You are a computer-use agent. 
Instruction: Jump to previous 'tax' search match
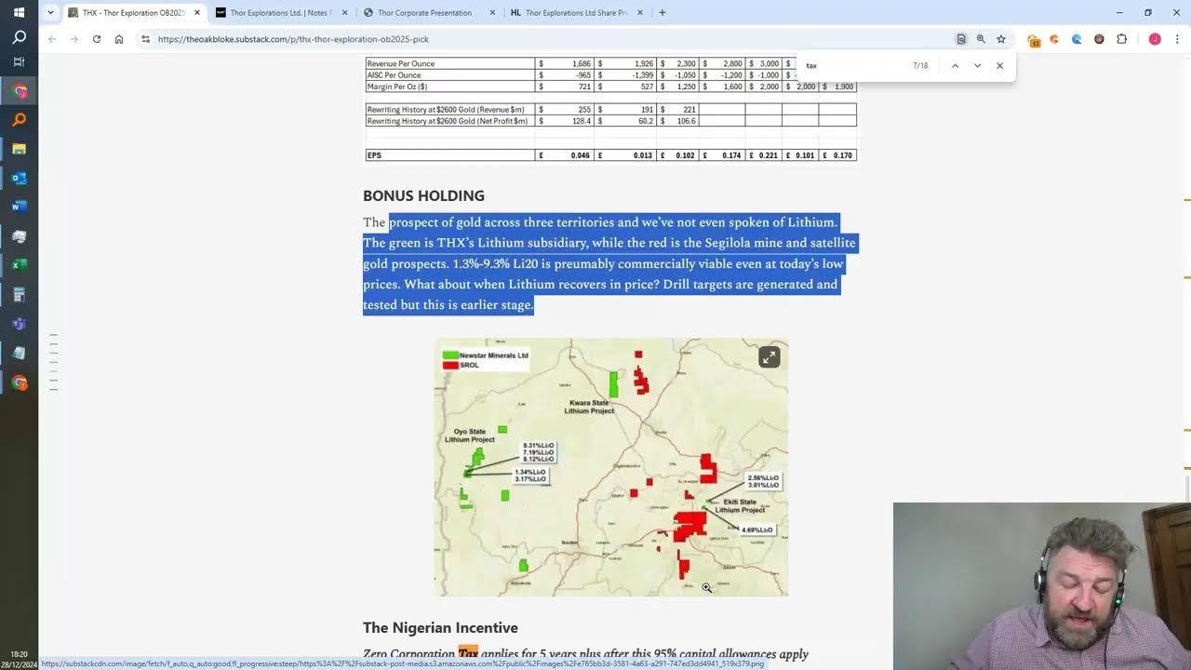[955, 66]
